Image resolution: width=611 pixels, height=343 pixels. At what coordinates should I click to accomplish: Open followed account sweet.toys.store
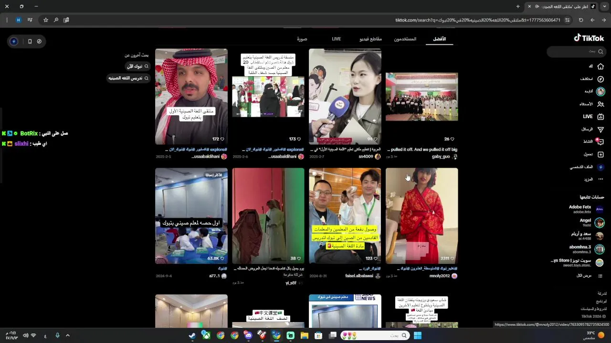click(578, 262)
